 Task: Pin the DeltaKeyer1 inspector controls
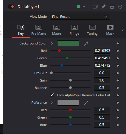point(104,7)
